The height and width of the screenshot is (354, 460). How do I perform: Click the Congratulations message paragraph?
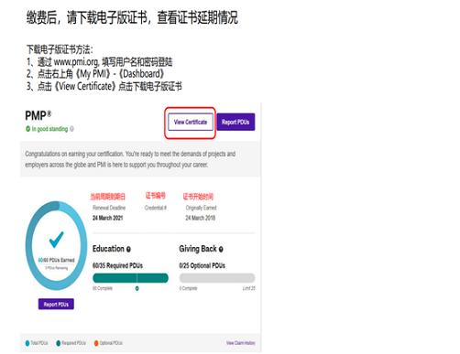(x=130, y=159)
